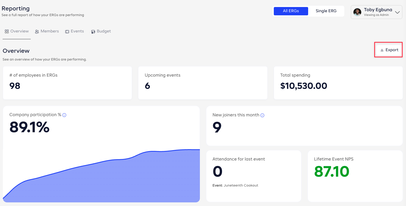Viewport: 406px width, 206px height.
Task: Select the Total spending card
Action: click(338, 83)
